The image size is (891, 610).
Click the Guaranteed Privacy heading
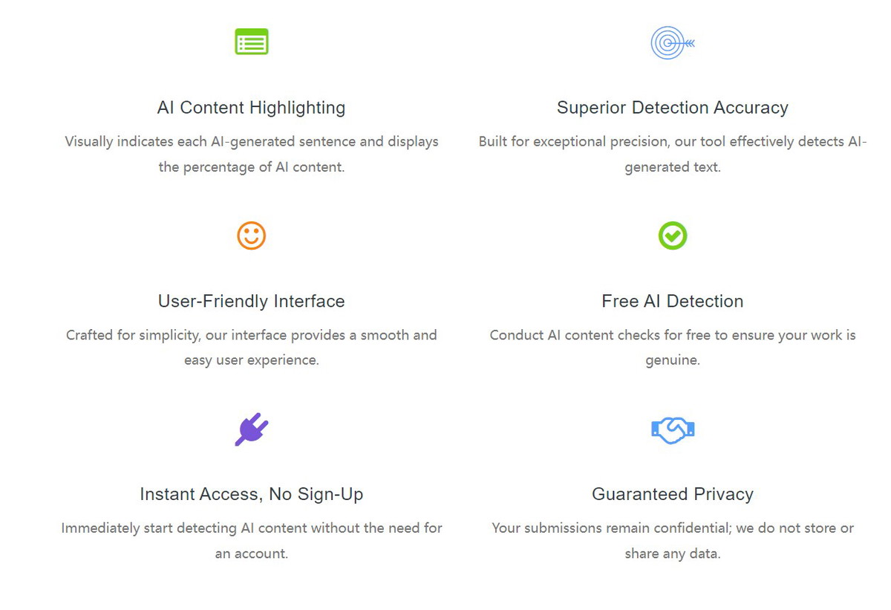click(x=673, y=494)
